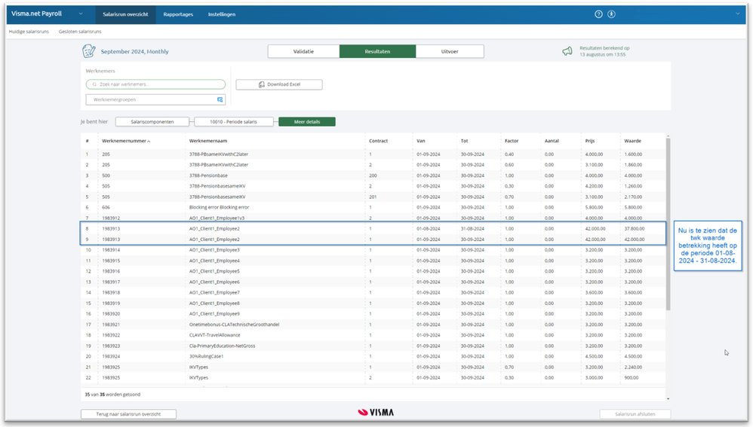Image resolution: width=753 pixels, height=427 pixels.
Task: Select the AO1_Client1_Employee7 row
Action: coord(373,292)
